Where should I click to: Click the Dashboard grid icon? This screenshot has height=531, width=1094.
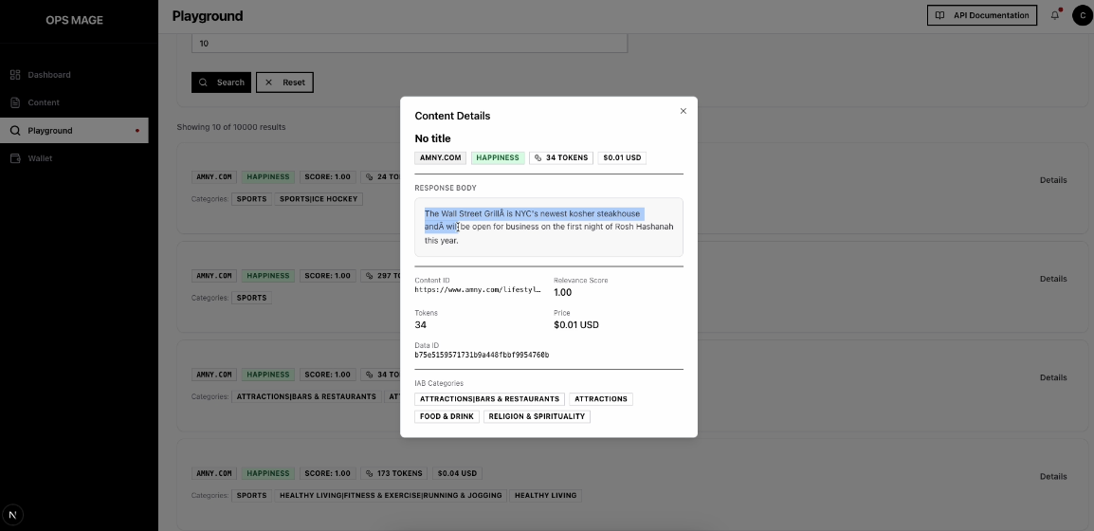pyautogui.click(x=15, y=75)
